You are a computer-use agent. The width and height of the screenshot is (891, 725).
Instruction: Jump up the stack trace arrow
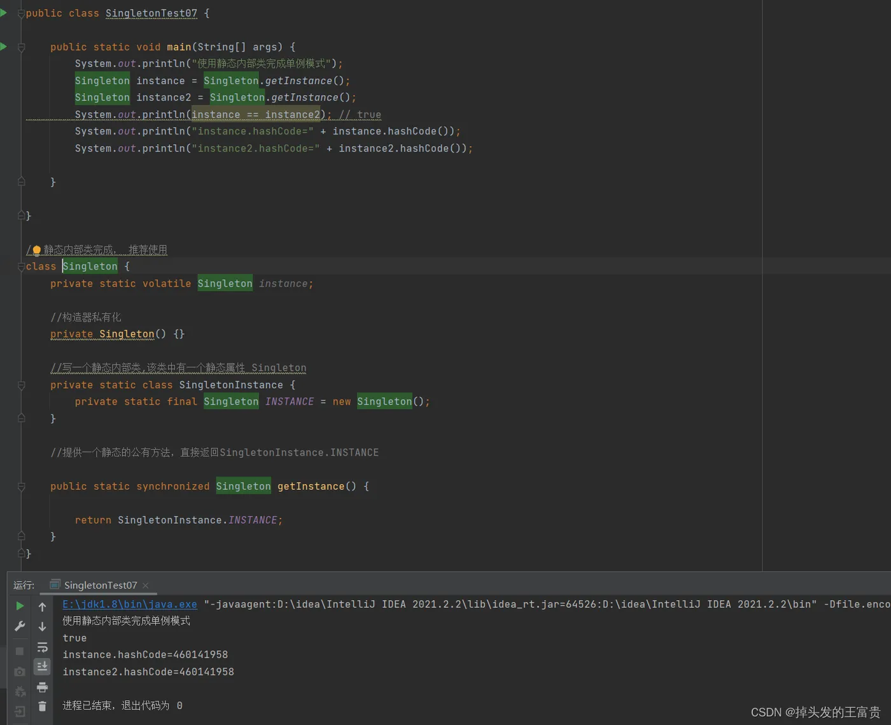click(42, 607)
